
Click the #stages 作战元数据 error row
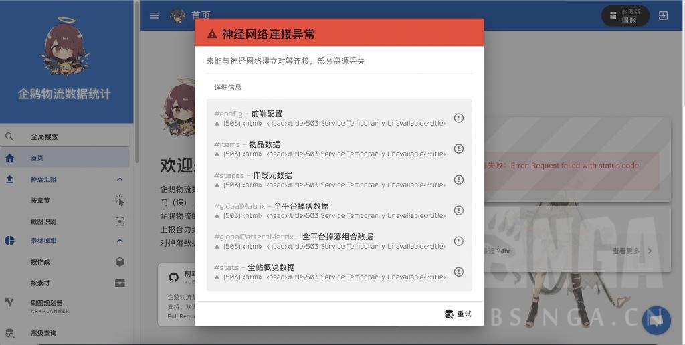click(339, 179)
